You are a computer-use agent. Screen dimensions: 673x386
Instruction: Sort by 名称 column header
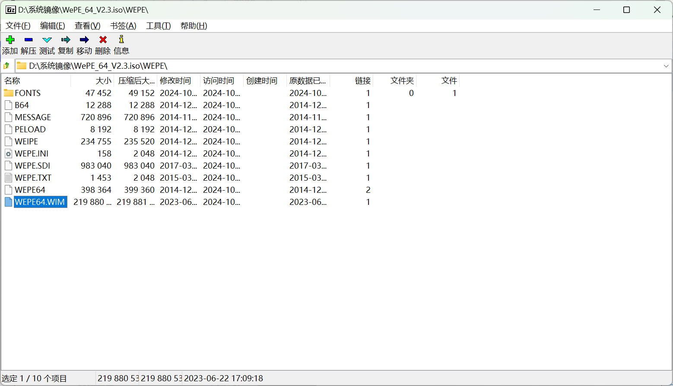click(x=36, y=81)
